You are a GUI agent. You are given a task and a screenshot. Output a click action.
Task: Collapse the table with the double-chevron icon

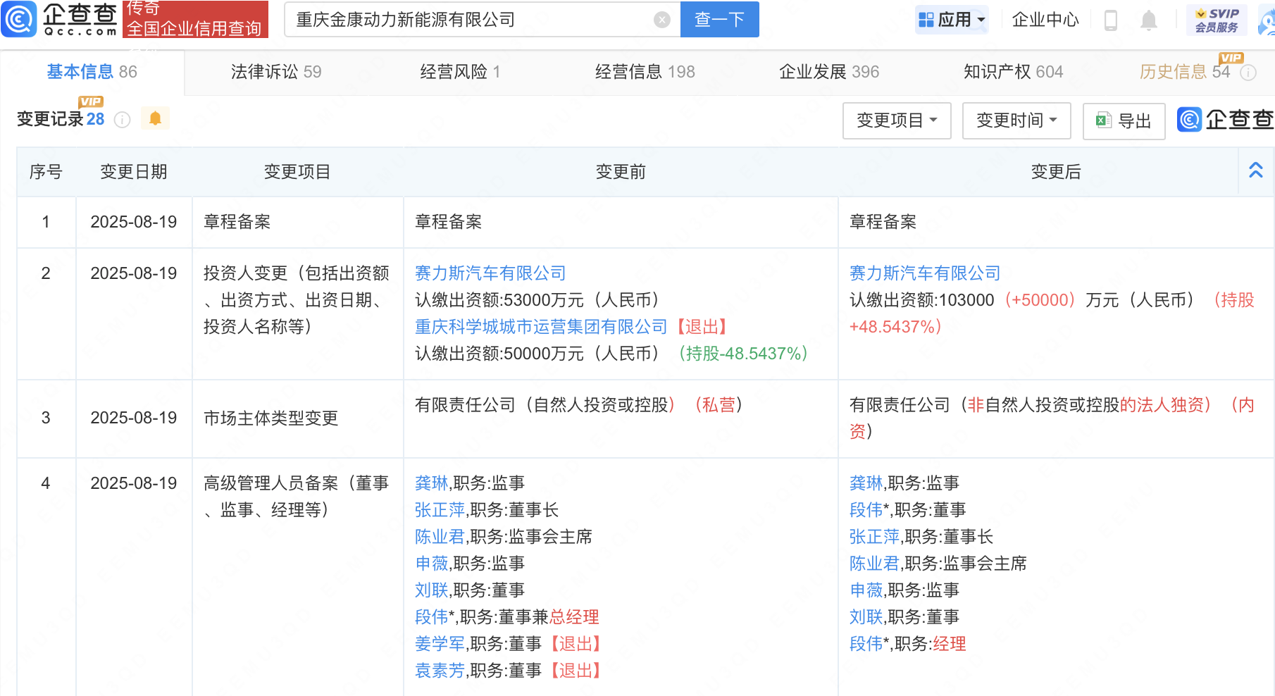coord(1256,170)
